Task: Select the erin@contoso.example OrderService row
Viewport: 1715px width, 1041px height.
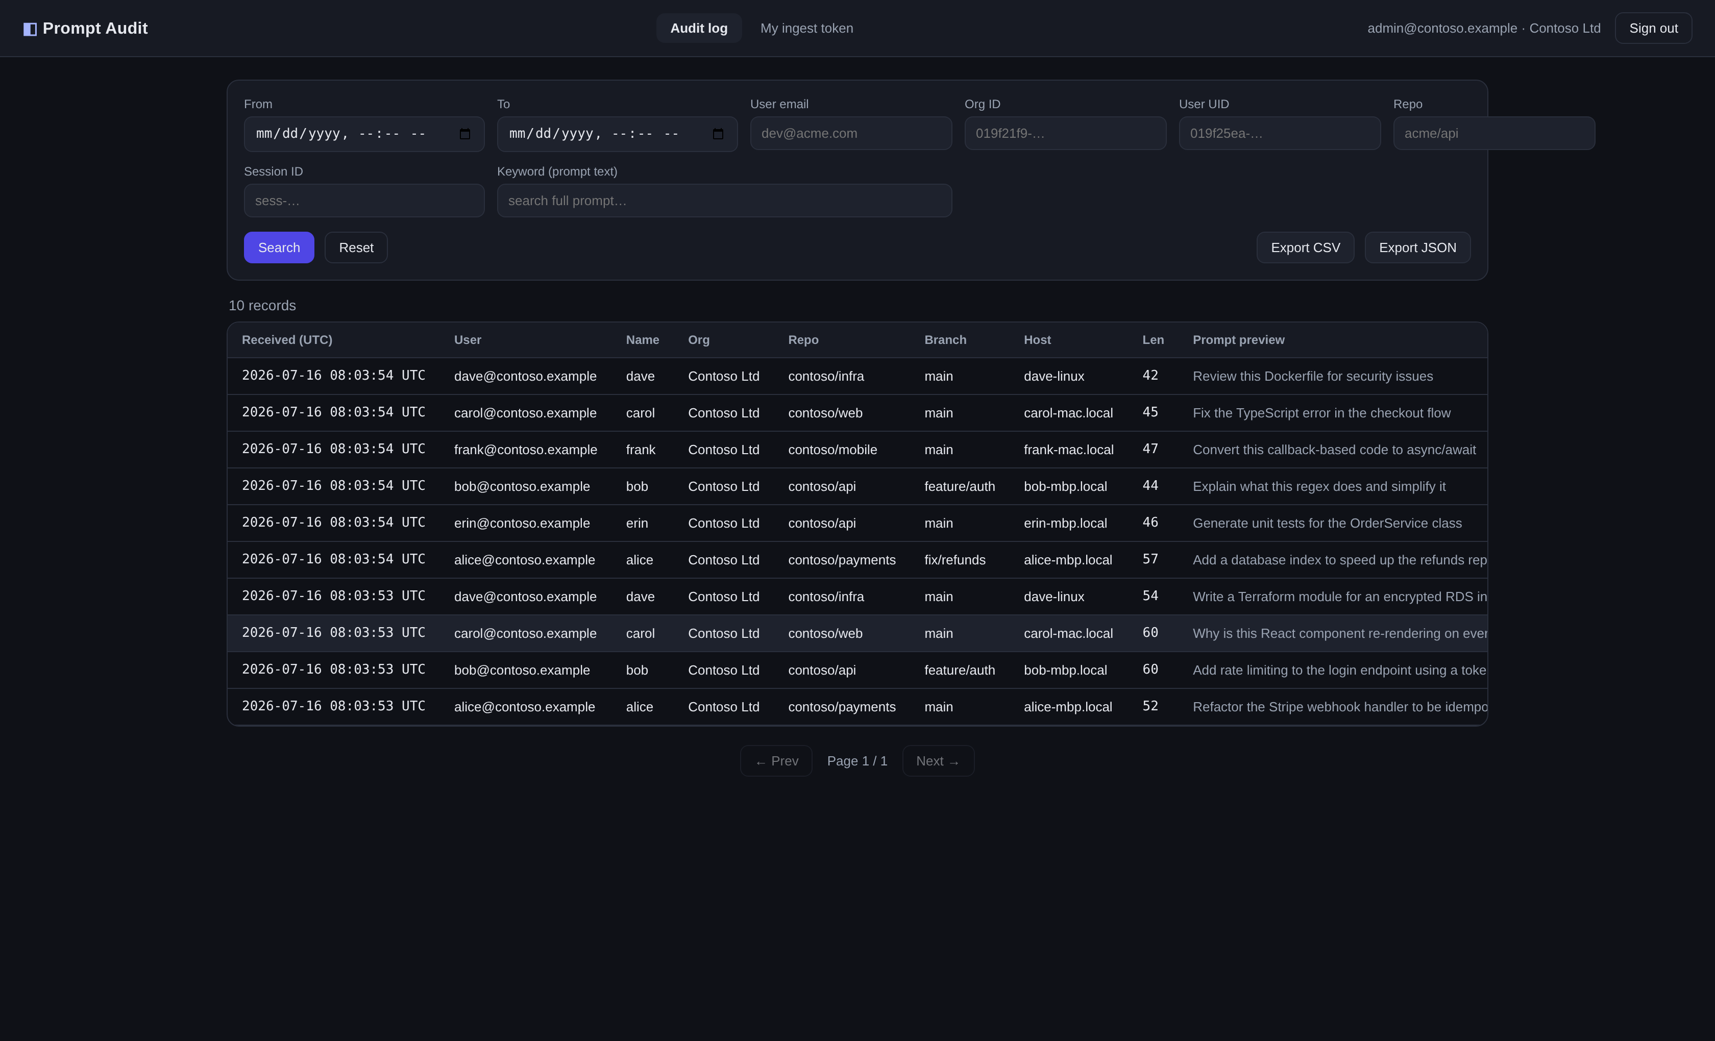Action: tap(857, 523)
